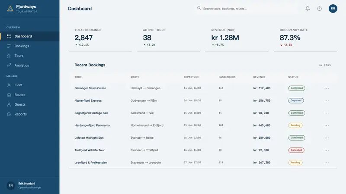Image resolution: width=346 pixels, height=194 pixels.
Task: Open the Analytics menu item
Action: (x=29, y=66)
